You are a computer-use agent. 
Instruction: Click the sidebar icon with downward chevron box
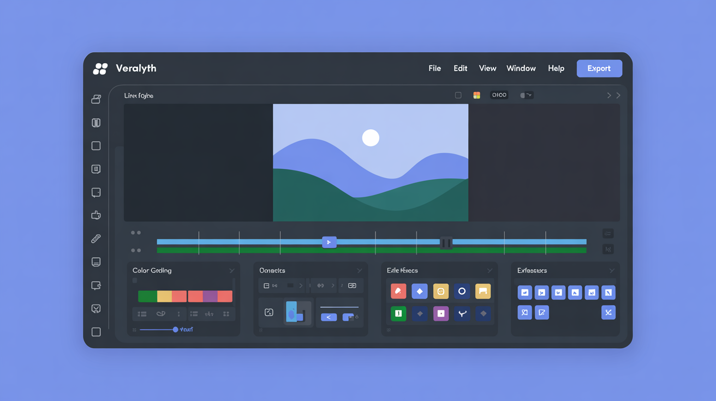coord(96,308)
